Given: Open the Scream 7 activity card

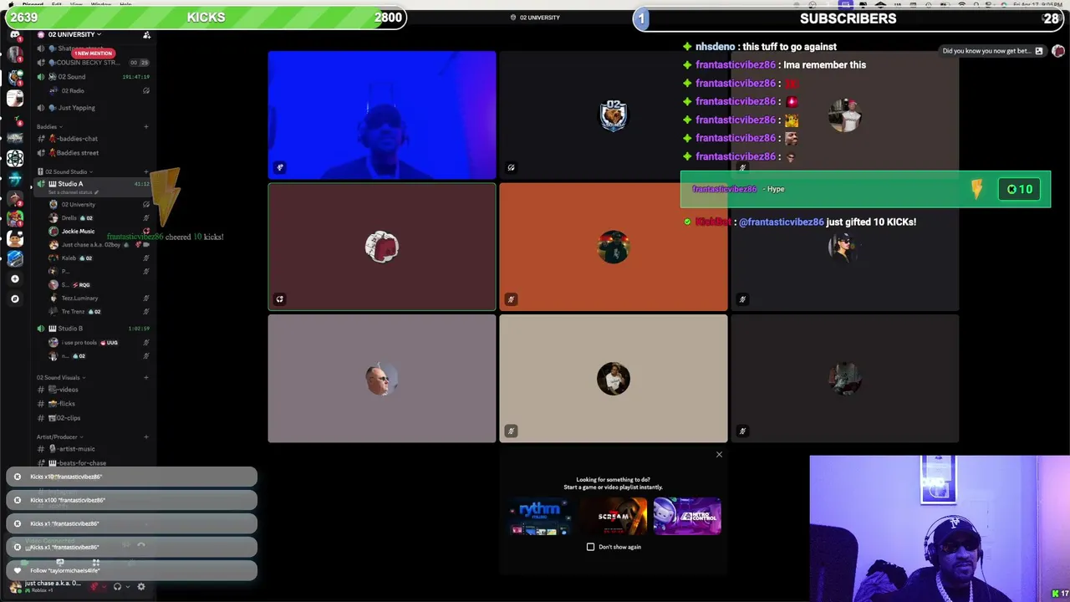Looking at the screenshot, I should point(613,516).
